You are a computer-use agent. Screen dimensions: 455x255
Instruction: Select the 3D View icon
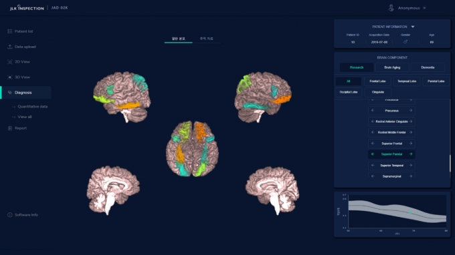click(x=10, y=77)
